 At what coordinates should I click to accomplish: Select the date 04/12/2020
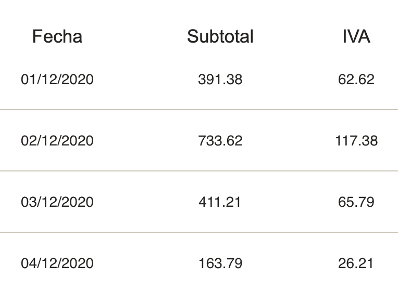click(x=57, y=263)
